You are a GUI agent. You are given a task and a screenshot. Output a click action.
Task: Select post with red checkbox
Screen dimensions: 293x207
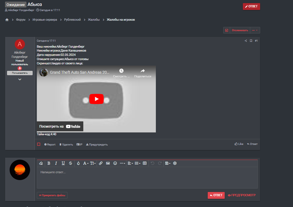pyautogui.click(x=39, y=144)
